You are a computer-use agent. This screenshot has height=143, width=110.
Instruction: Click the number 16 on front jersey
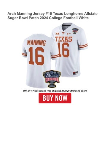pyautogui.click(x=63, y=50)
